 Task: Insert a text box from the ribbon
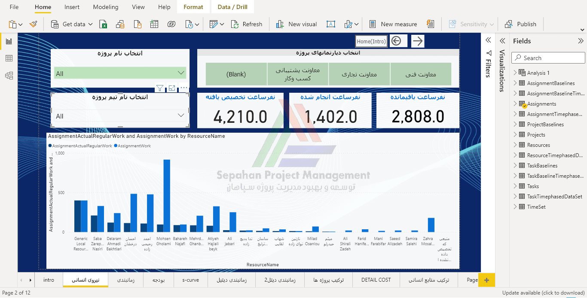tap(330, 24)
